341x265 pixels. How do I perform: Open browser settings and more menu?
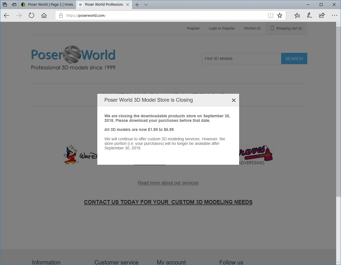coord(334,16)
